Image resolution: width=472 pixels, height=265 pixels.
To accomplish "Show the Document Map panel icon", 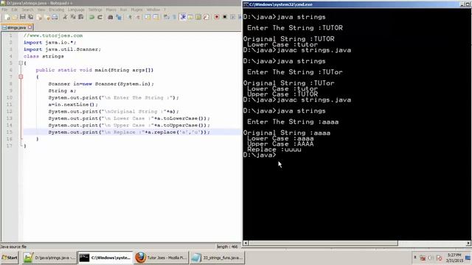I will [x=198, y=17].
